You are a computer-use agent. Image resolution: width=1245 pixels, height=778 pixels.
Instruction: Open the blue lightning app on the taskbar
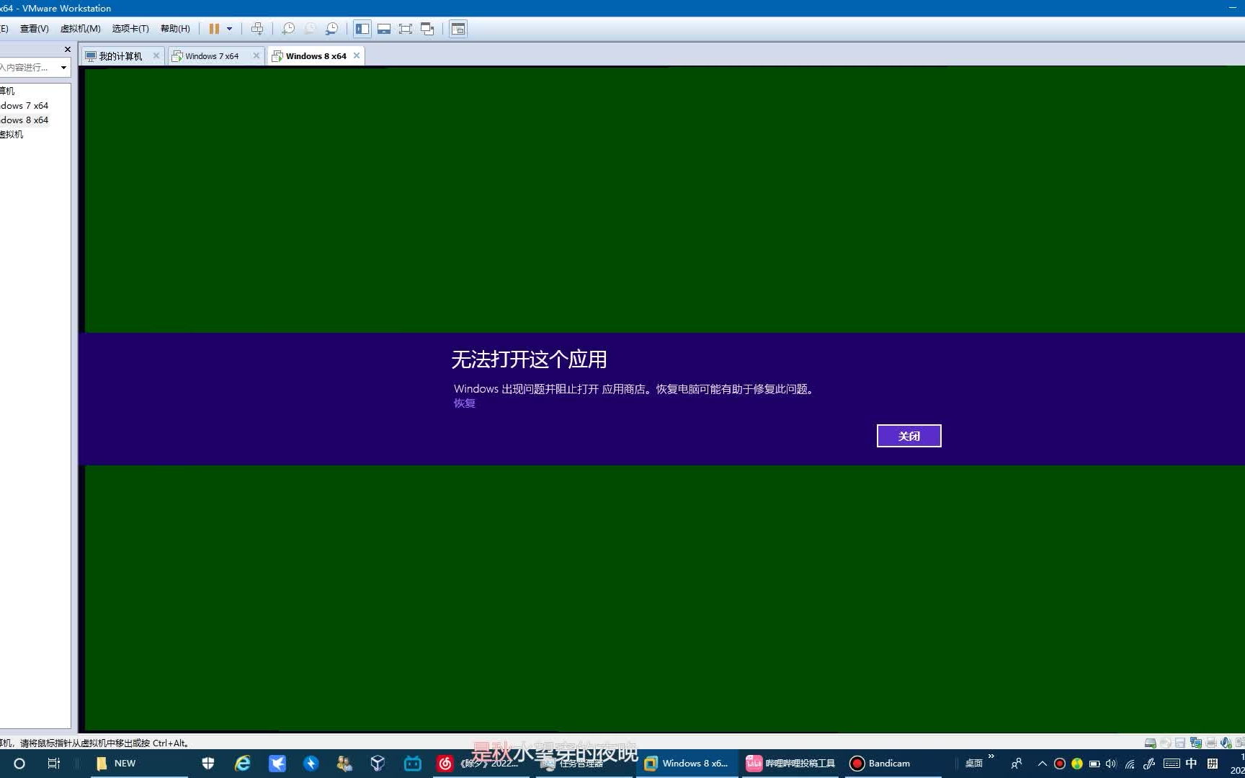(311, 764)
